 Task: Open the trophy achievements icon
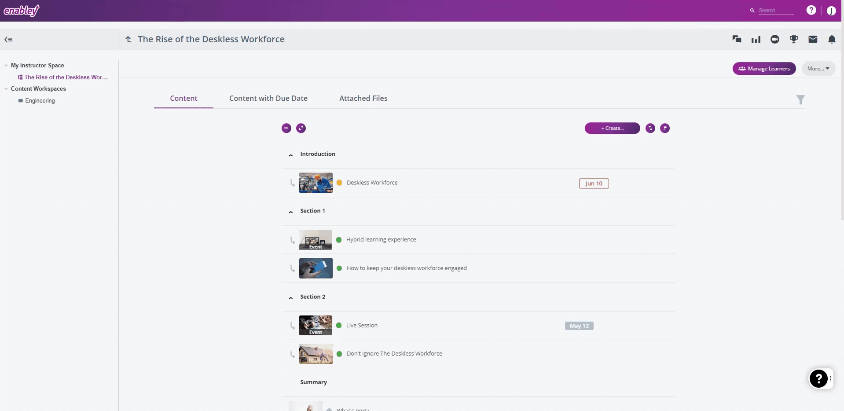[794, 39]
